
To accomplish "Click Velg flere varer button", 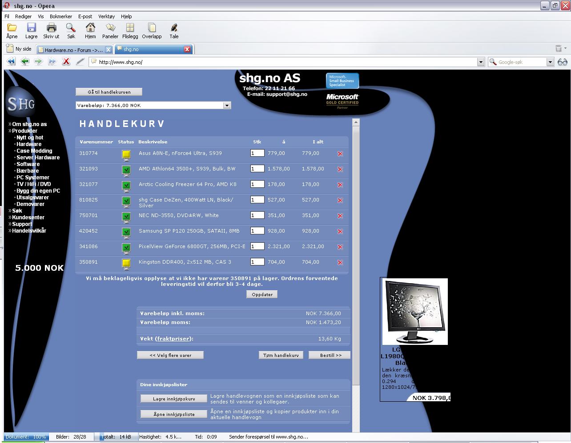I will tap(170, 355).
